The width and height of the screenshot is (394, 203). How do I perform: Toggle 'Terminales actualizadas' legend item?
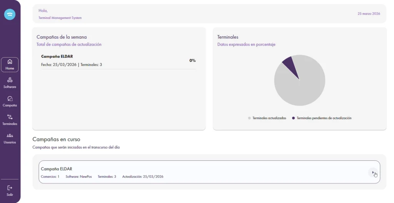click(267, 118)
